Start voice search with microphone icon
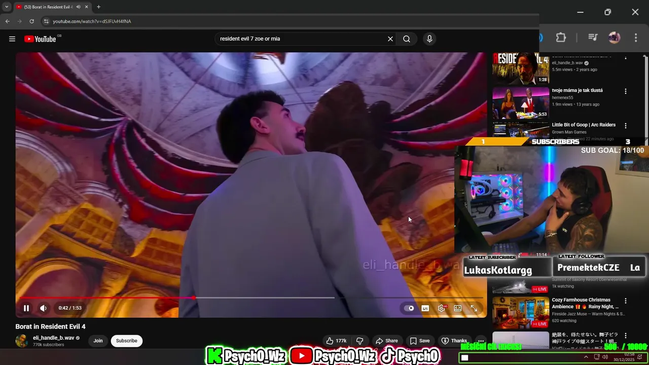The height and width of the screenshot is (365, 649). (429, 39)
